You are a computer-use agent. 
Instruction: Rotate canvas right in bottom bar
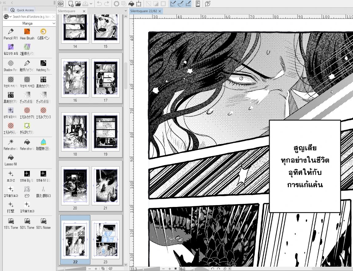point(218,269)
